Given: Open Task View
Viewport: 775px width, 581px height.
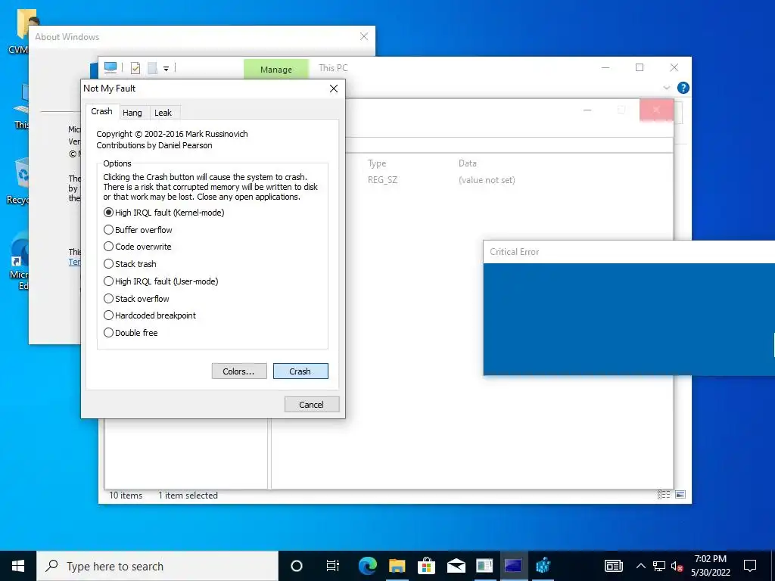Looking at the screenshot, I should click(x=333, y=566).
